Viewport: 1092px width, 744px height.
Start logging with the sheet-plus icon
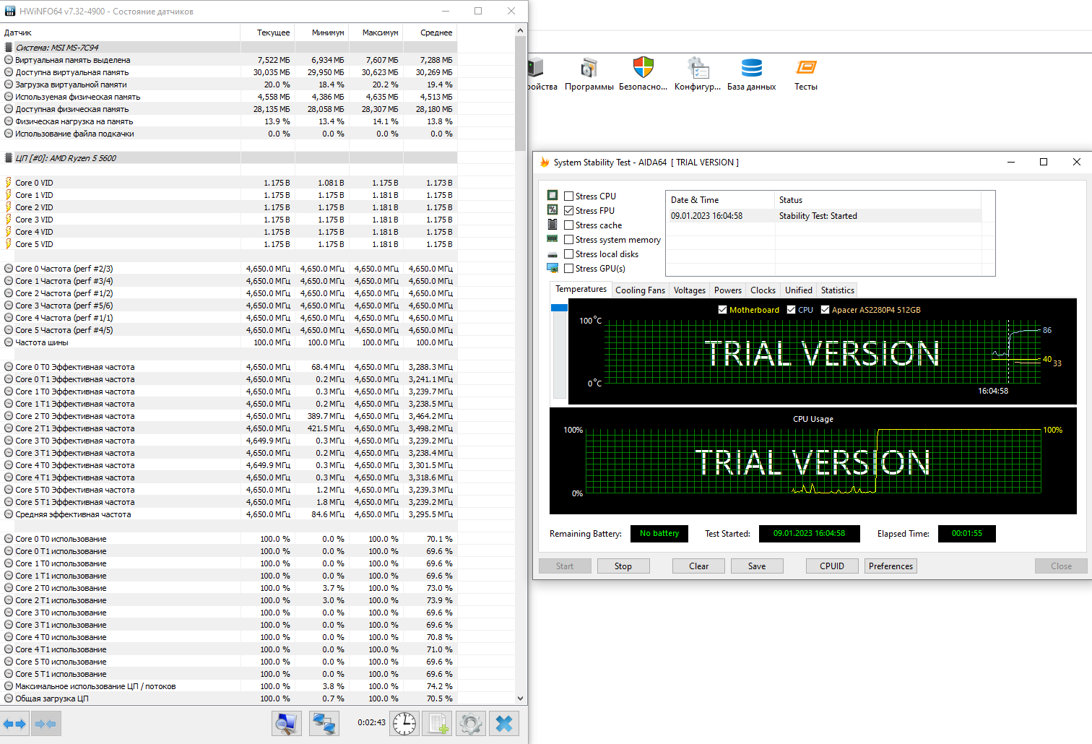[438, 724]
